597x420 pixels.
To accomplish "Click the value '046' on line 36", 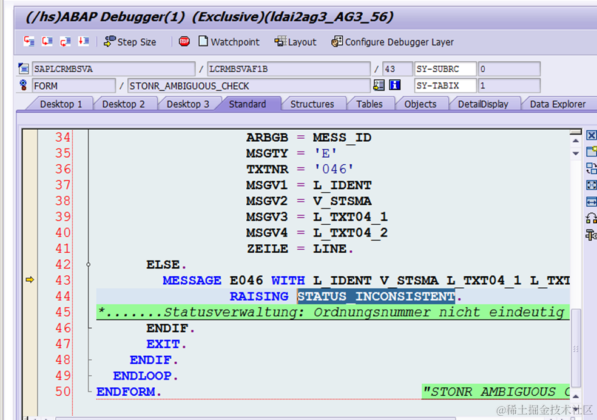I will 334,169.
